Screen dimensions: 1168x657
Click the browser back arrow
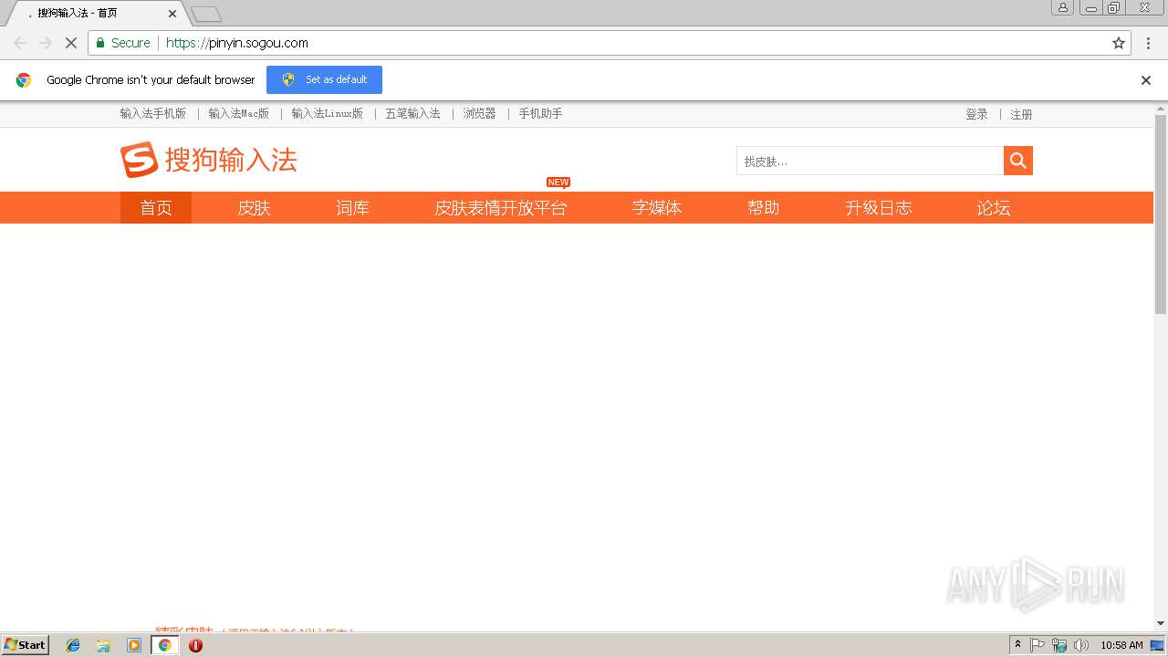[x=20, y=43]
